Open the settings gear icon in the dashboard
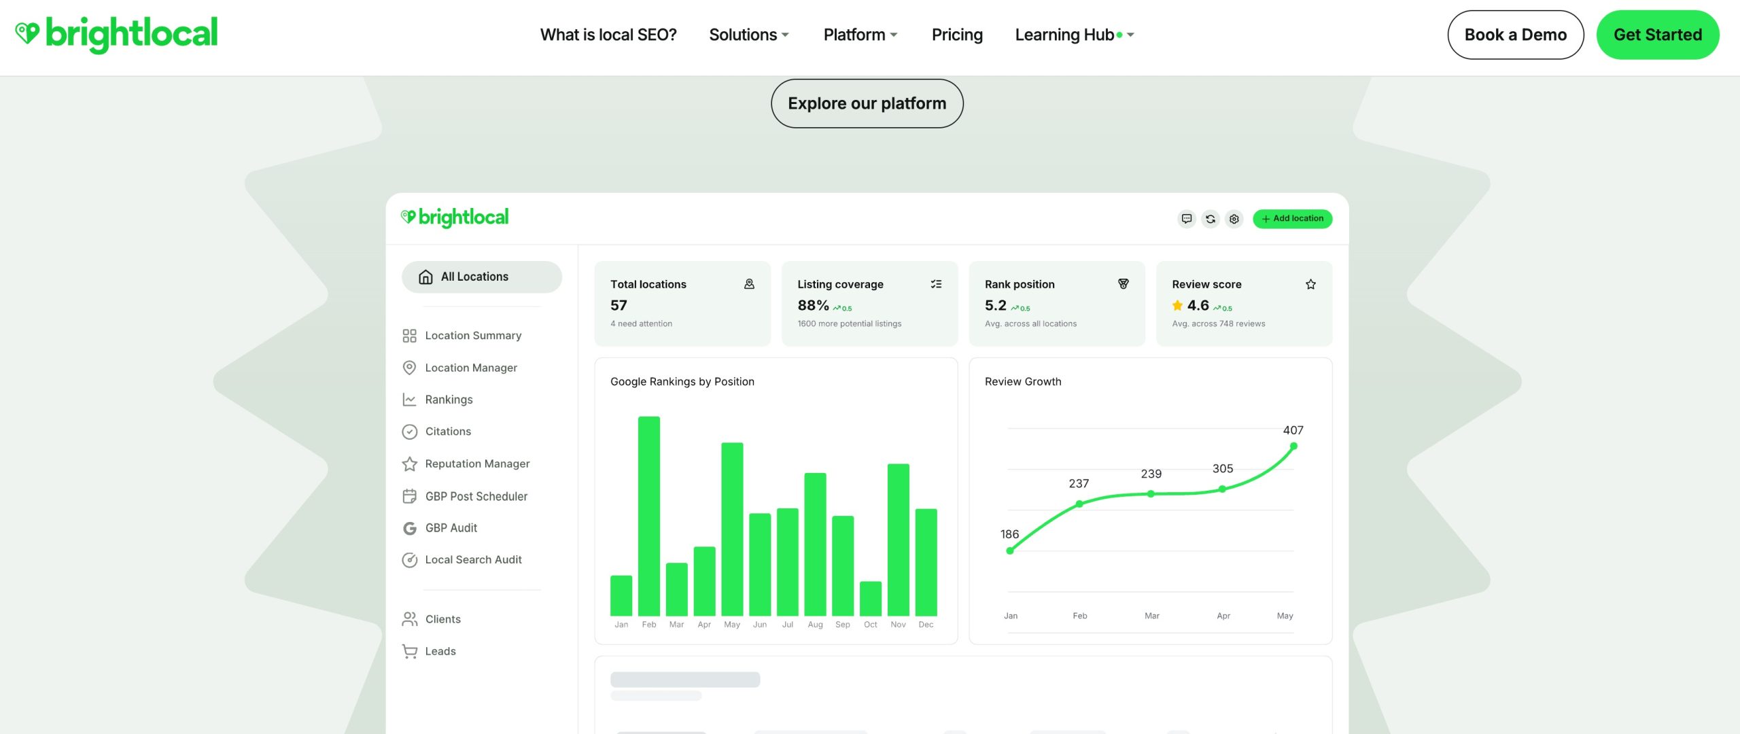 tap(1234, 219)
